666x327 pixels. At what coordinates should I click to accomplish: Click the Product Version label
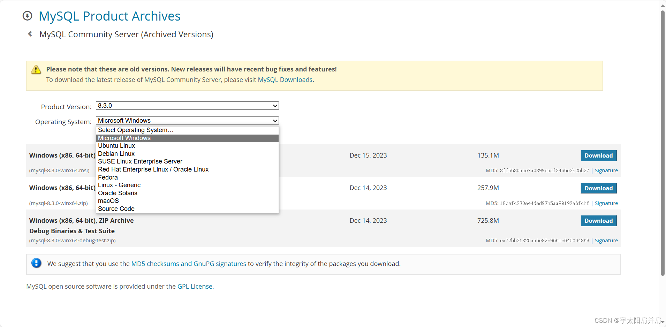pyautogui.click(x=66, y=107)
